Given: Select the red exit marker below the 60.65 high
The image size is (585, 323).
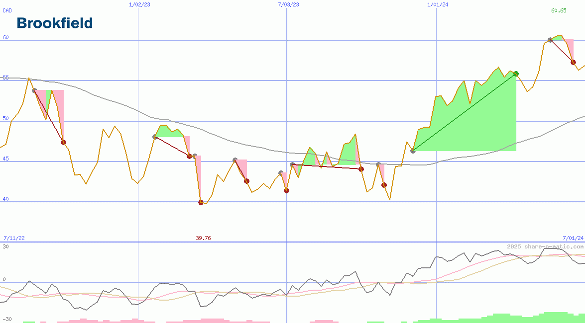Looking at the screenshot, I should point(574,62).
